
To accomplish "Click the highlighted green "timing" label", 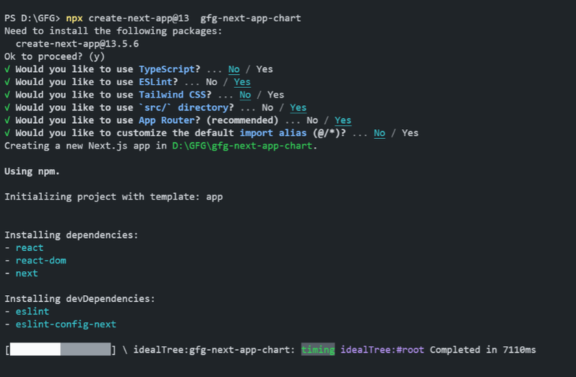I will (318, 350).
